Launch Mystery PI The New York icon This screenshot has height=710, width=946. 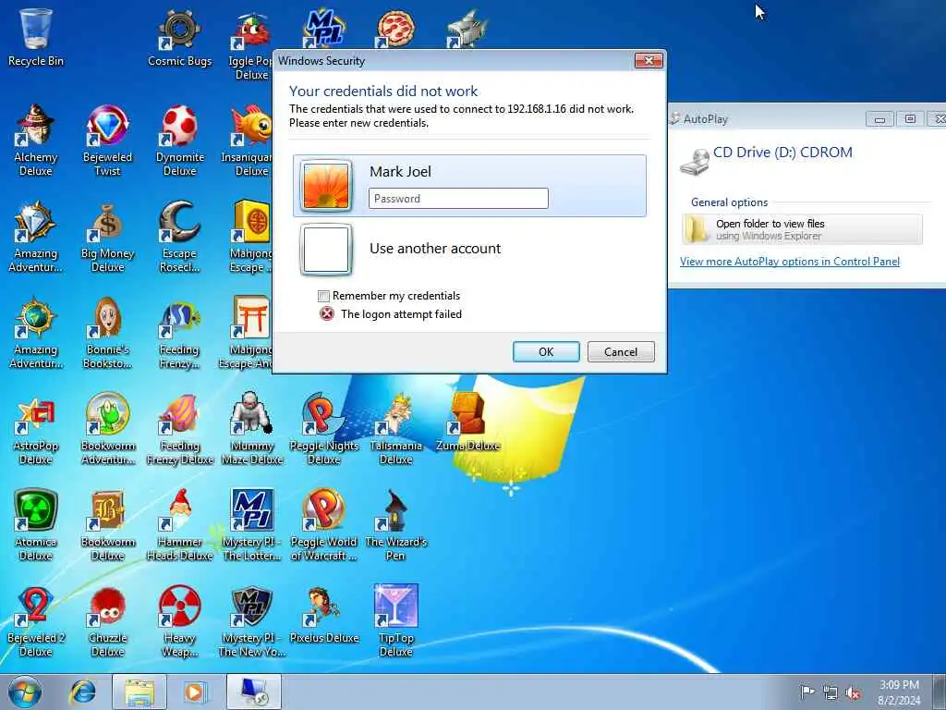click(x=252, y=620)
